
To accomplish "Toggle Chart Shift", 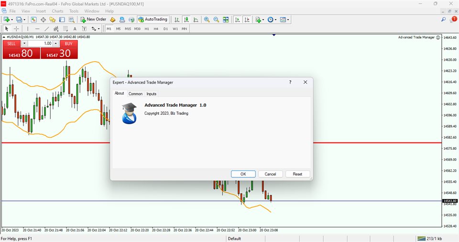I will pos(247,20).
